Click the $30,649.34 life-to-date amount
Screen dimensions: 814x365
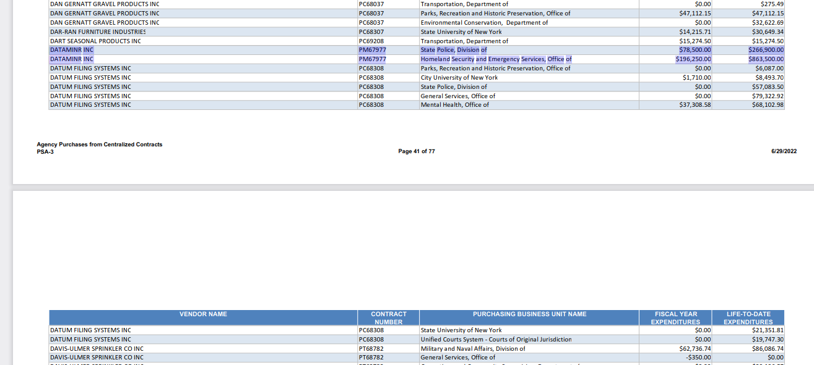(x=768, y=31)
